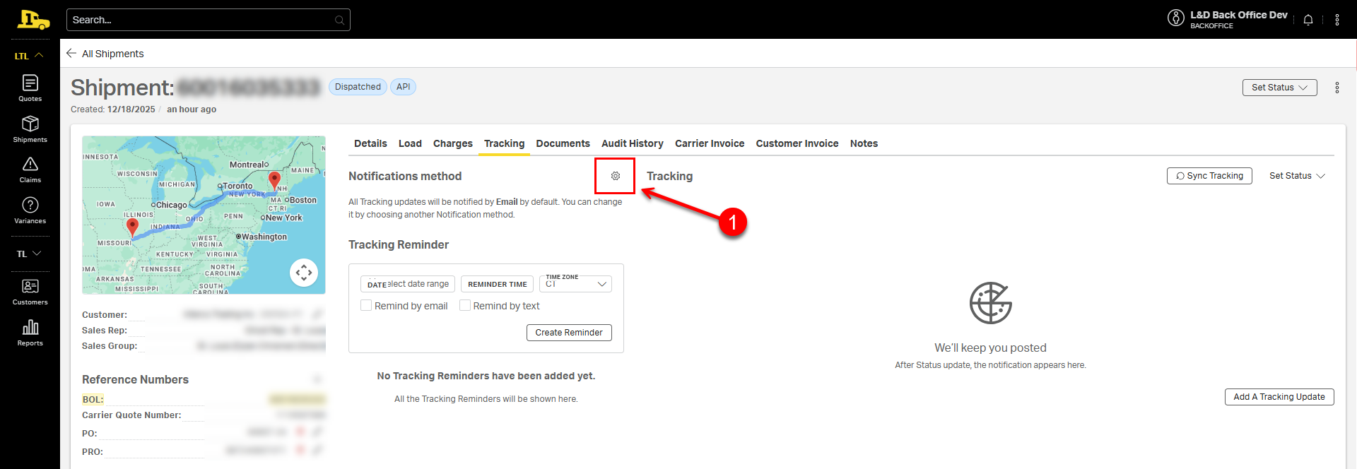Click L&D Back Office Dev account name
Viewport: 1357px width, 469px height.
pyautogui.click(x=1238, y=15)
